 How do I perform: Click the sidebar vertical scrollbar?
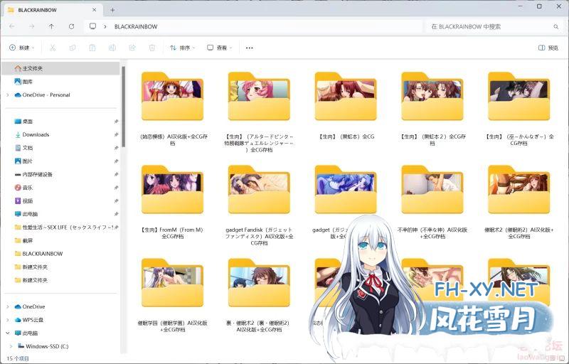tap(123, 107)
